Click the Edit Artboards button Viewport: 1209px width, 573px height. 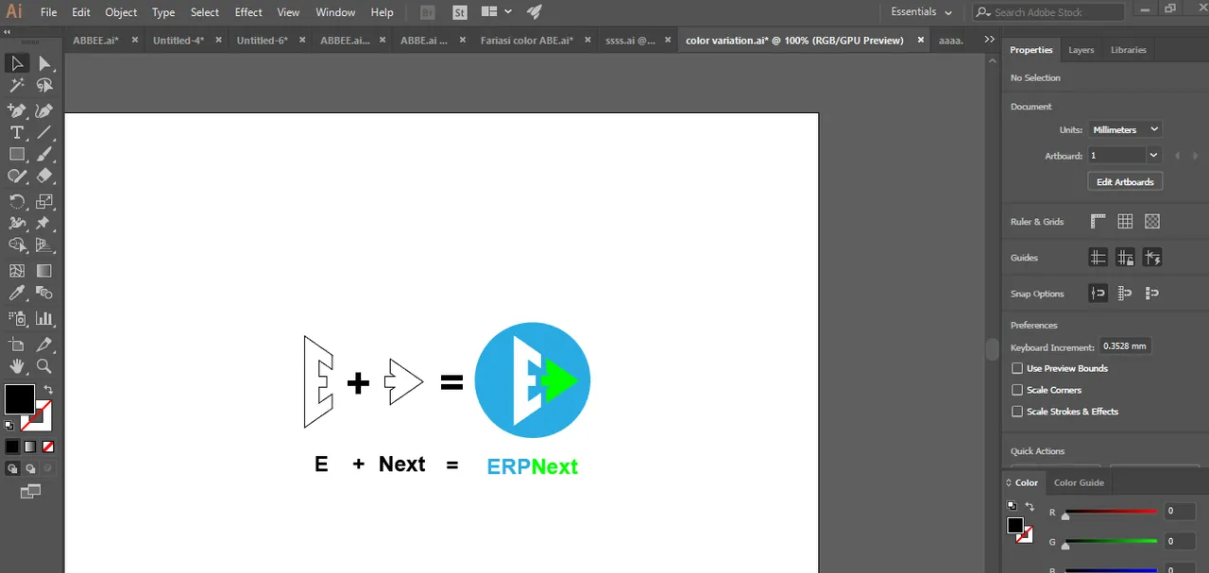(1125, 181)
